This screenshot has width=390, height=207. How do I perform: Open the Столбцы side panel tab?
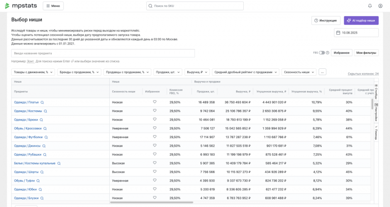(376, 92)
